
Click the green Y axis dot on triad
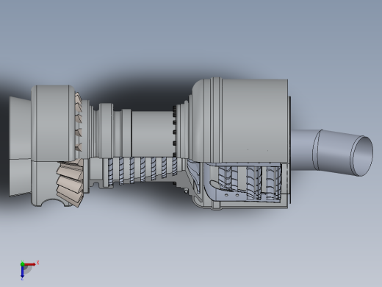tap(22, 264)
